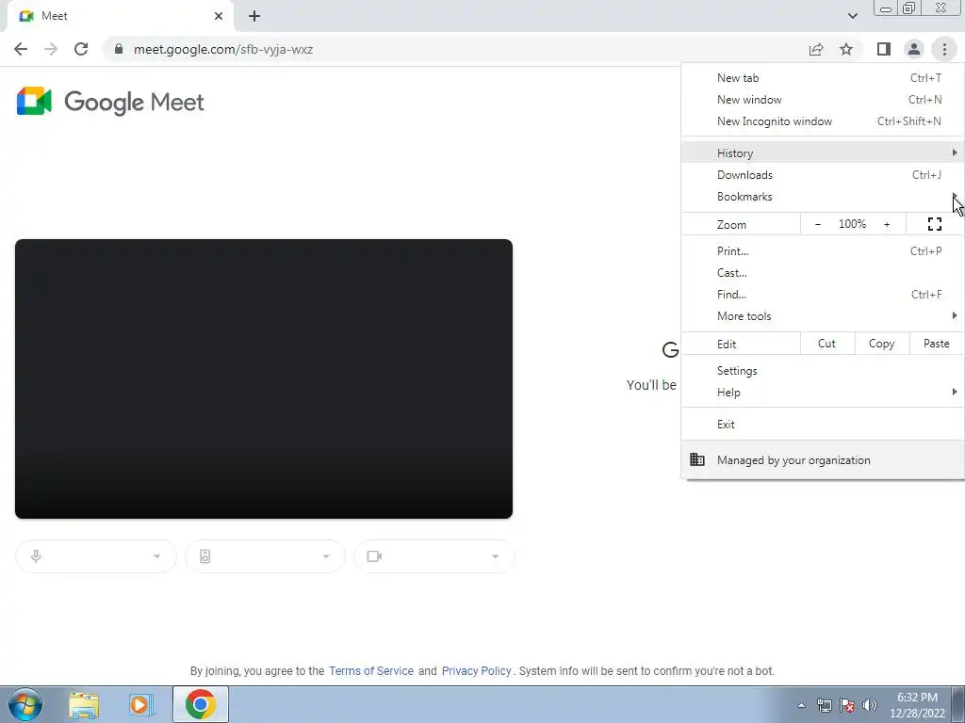Open the Privacy Policy link
The width and height of the screenshot is (965, 723).
[x=476, y=670]
